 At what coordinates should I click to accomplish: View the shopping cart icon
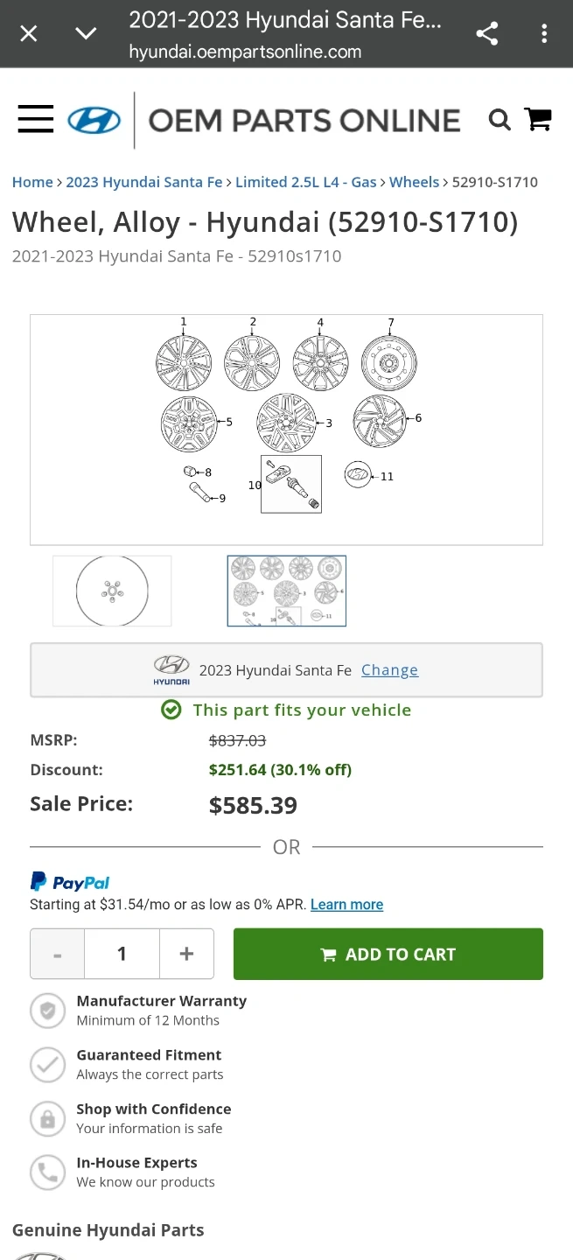[538, 120]
